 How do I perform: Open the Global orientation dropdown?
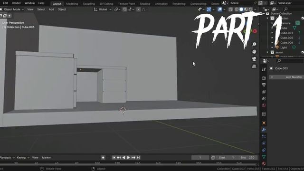[103, 9]
